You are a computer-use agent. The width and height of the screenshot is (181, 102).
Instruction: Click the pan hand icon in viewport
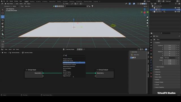click(147, 20)
